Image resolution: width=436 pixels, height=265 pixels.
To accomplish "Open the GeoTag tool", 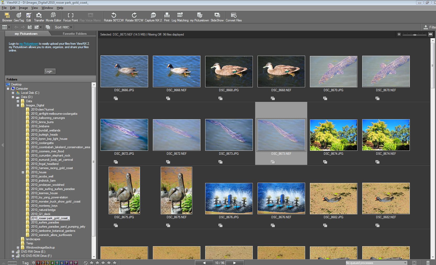I will pyautogui.click(x=19, y=17).
